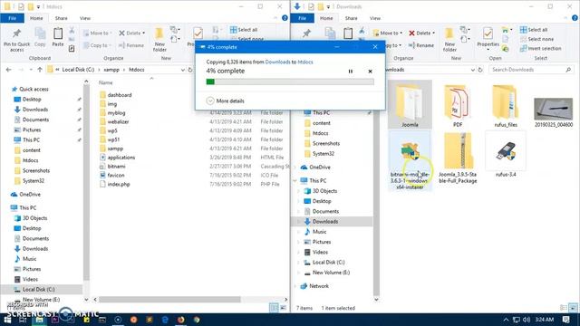
Task: Expand More details in copy dialog
Action: pyautogui.click(x=226, y=101)
